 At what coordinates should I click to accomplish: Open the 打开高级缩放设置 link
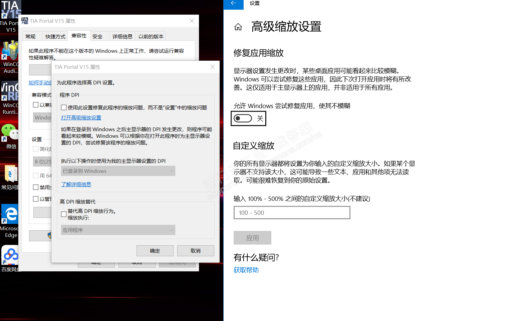pyautogui.click(x=81, y=117)
